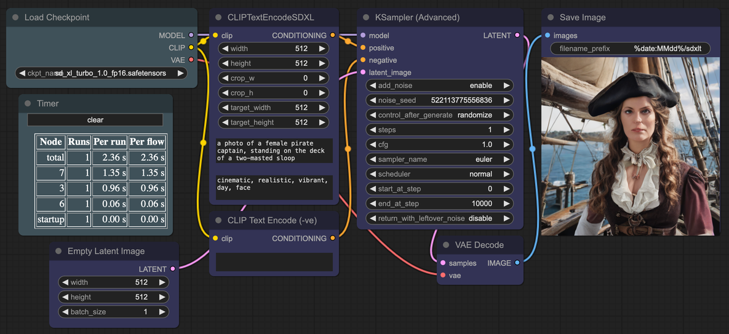Screen dimensions: 729x334
Task: Switch to next scheduler with right arrow
Action: [x=507, y=174]
